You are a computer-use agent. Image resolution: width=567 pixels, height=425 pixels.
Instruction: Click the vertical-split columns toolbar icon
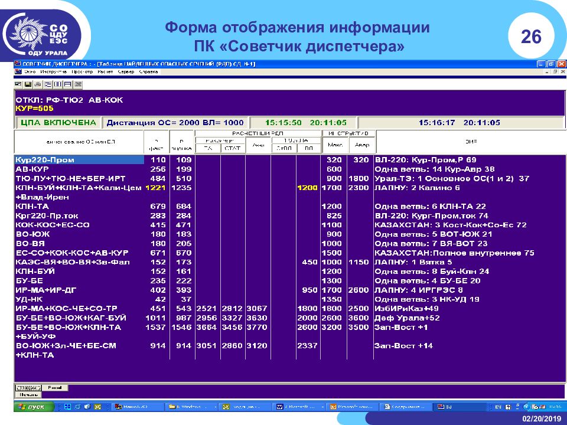(57, 84)
